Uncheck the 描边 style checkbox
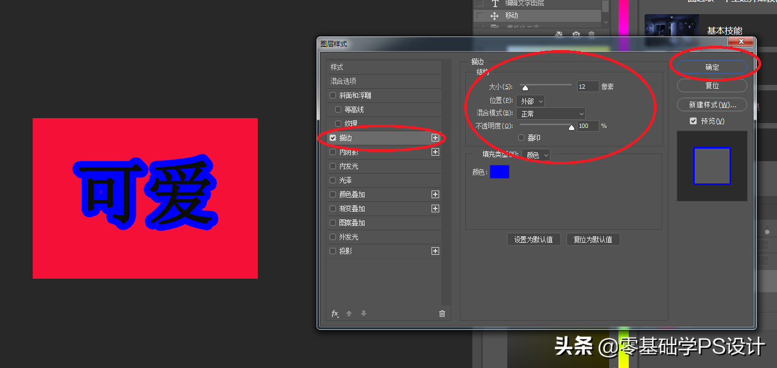This screenshot has width=777, height=368. [x=333, y=138]
